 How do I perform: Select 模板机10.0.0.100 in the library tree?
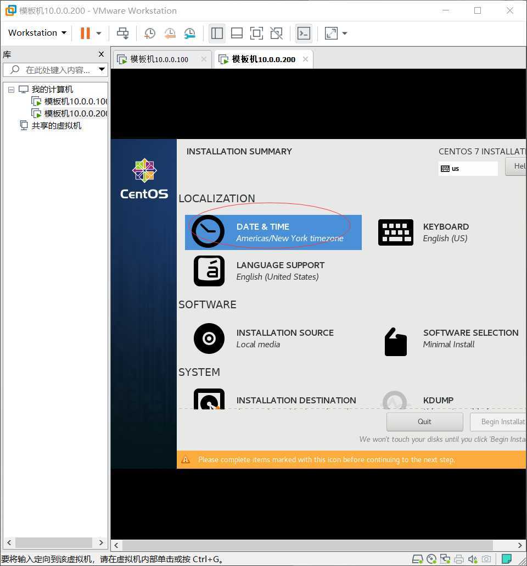(70, 102)
